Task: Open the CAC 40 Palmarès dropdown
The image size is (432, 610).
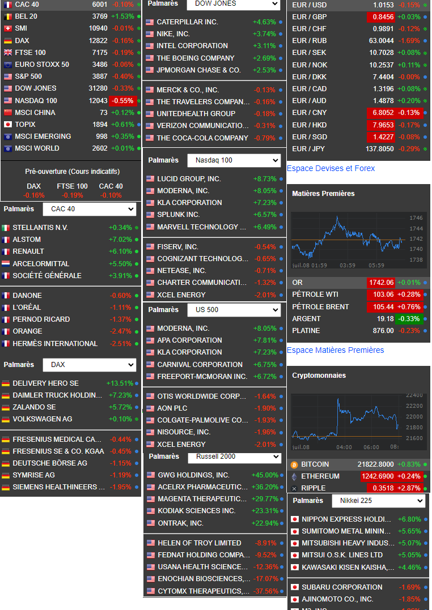Action: coord(89,209)
